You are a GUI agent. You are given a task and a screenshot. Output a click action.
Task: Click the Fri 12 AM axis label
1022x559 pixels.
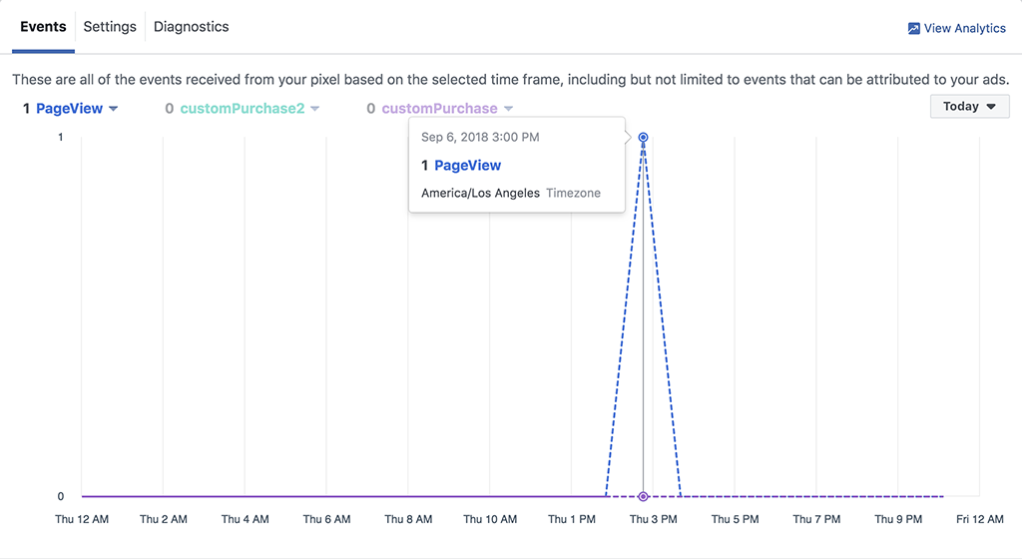980,519
